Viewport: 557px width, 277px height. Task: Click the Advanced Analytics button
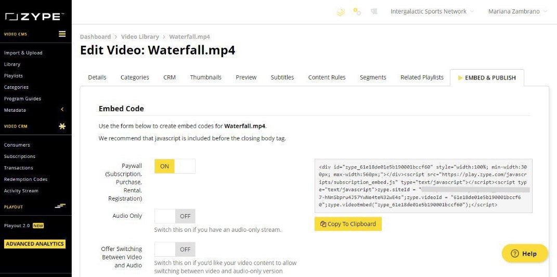click(x=35, y=244)
